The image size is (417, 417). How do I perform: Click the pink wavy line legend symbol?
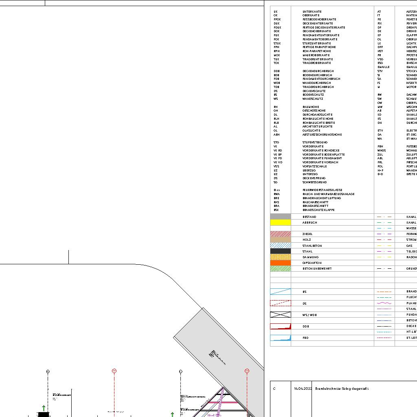pos(384,303)
